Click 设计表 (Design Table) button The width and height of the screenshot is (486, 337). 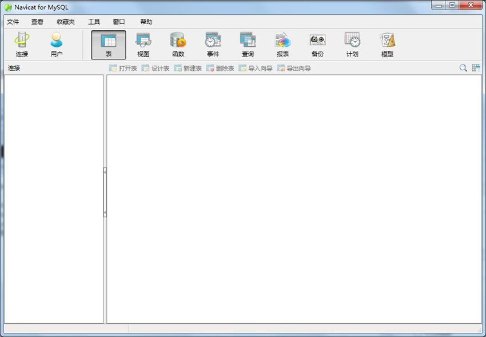[156, 68]
